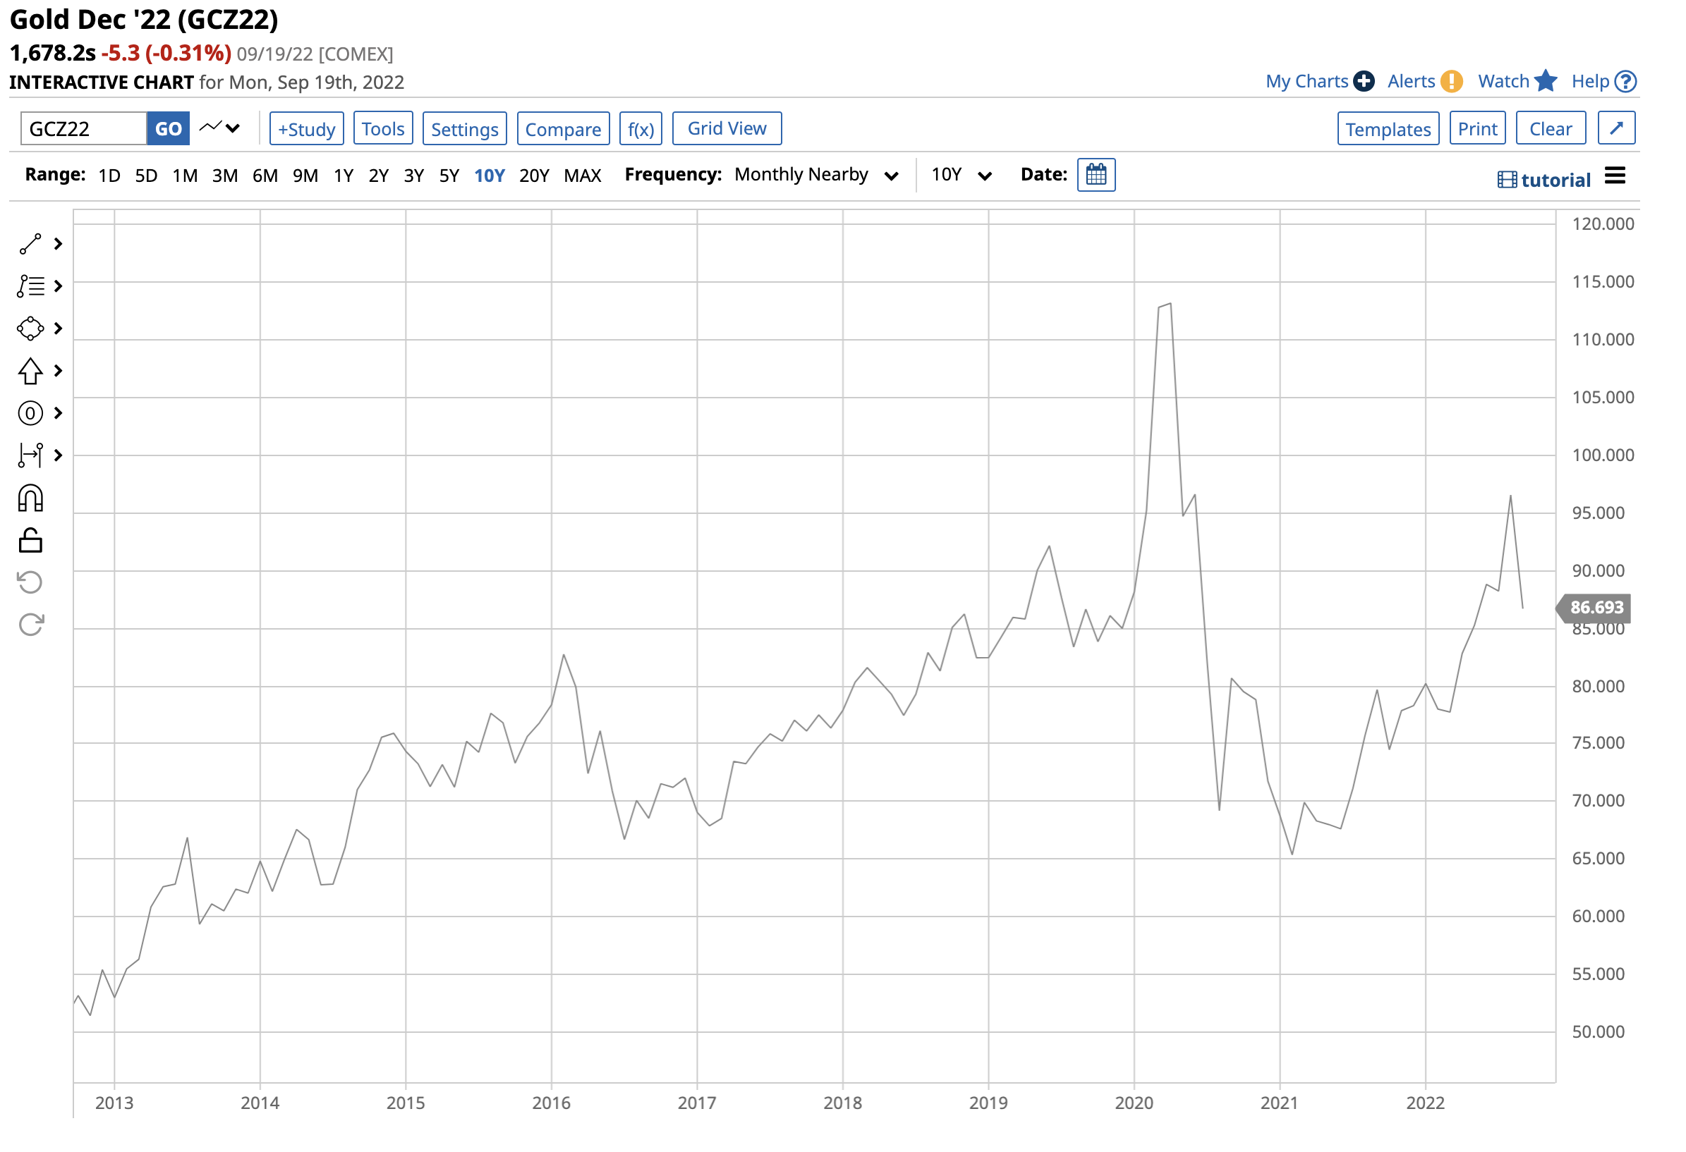Open the 10Y period dropdown

[x=962, y=175]
